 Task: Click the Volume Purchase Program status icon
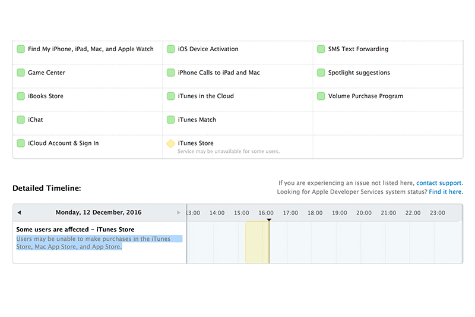(x=321, y=96)
